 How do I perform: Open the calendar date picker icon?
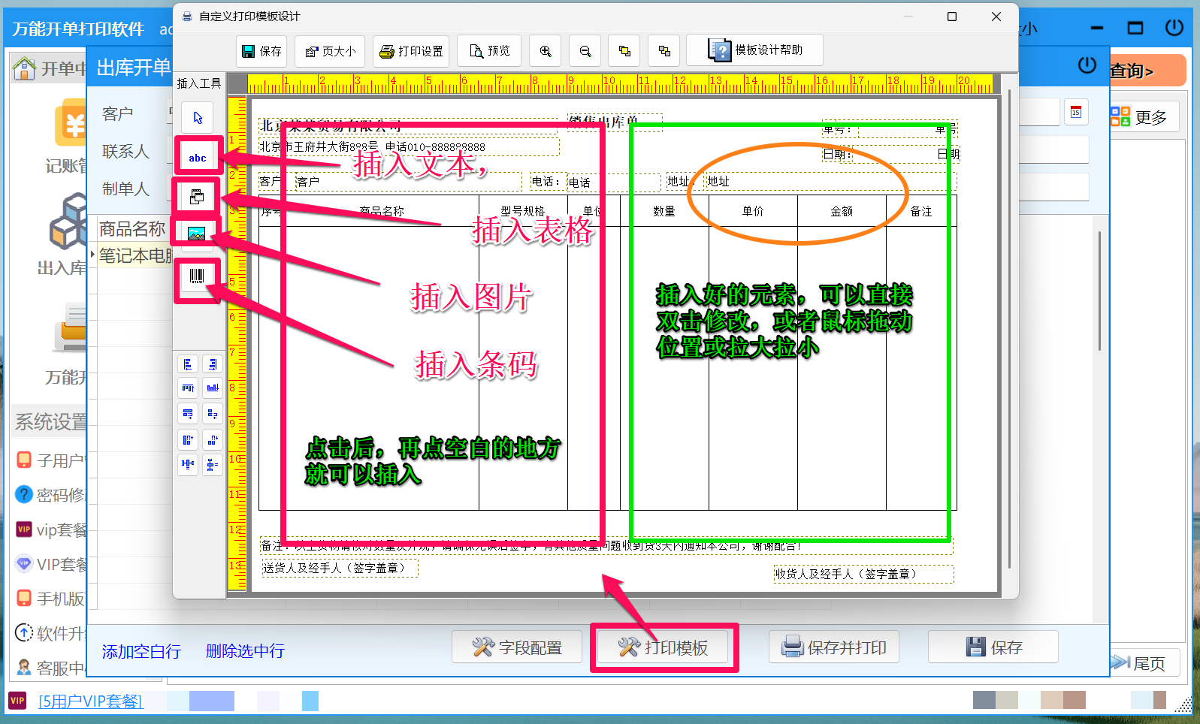pyautogui.click(x=1076, y=113)
